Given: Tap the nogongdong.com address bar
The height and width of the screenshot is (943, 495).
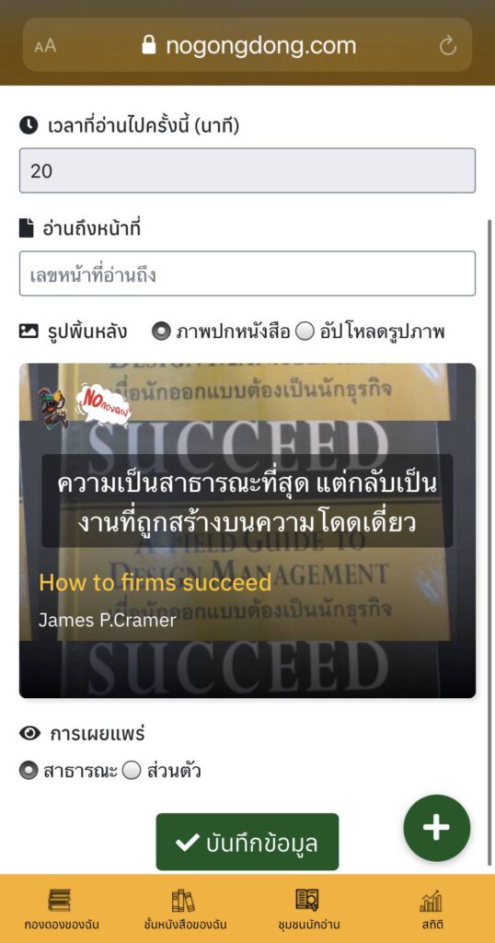Looking at the screenshot, I should [247, 45].
